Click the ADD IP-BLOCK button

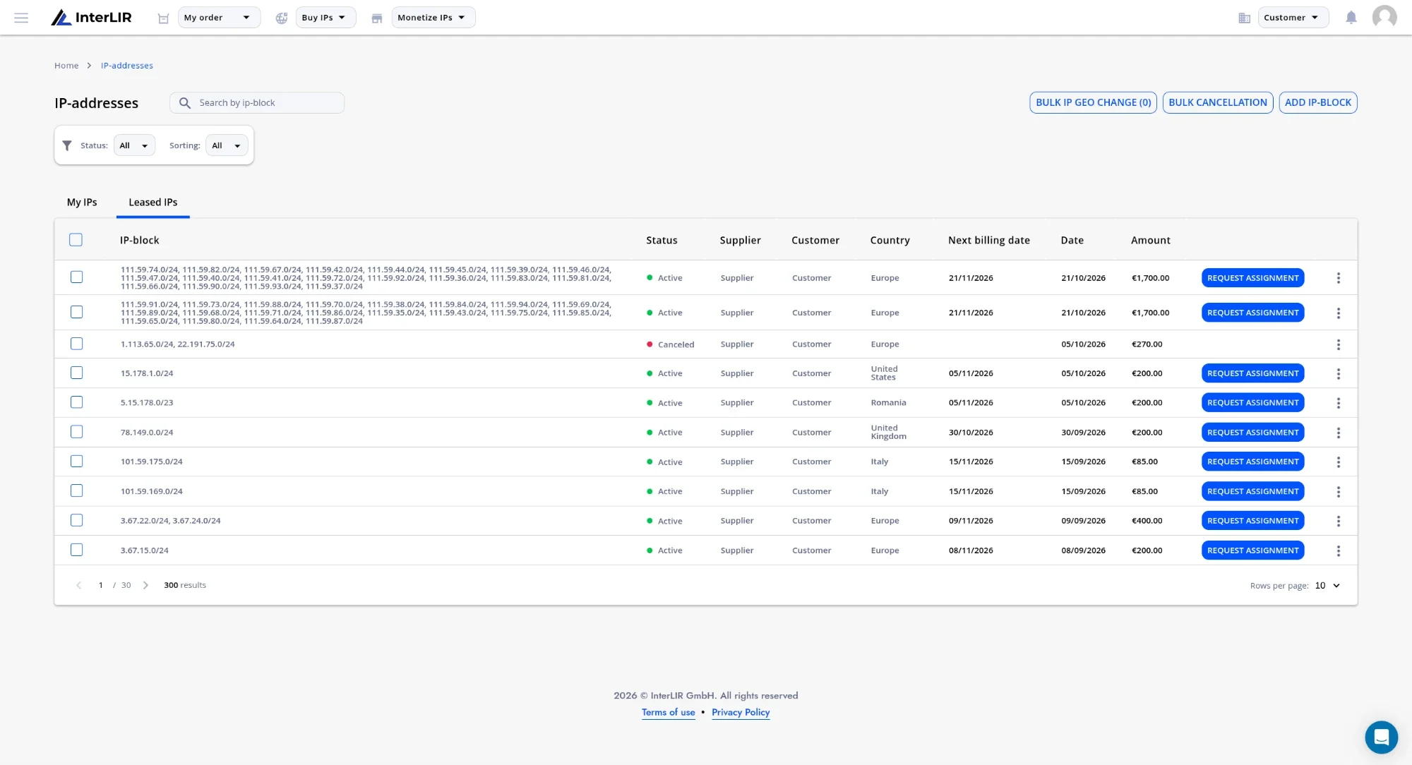(x=1317, y=102)
